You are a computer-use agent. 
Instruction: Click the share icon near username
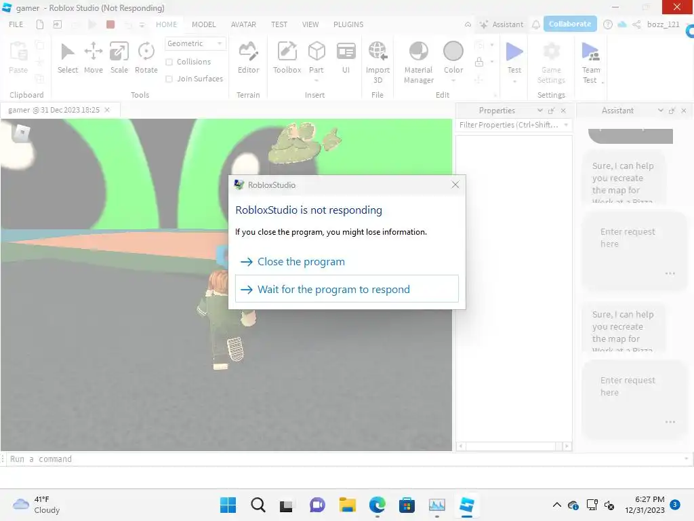pos(636,24)
